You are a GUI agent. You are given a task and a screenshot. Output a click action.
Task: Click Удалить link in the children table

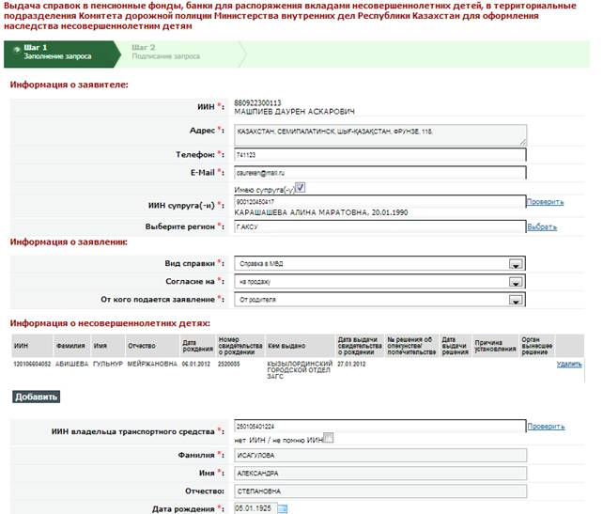(x=569, y=363)
